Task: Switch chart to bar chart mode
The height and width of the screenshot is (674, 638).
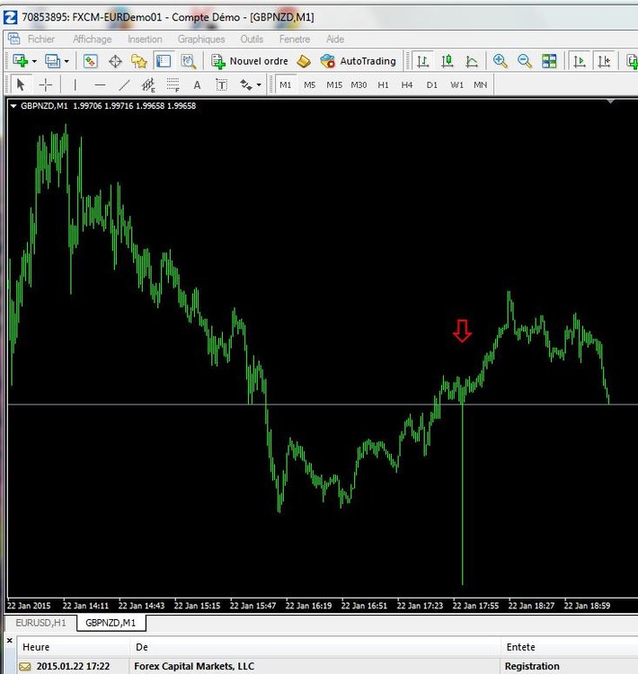Action: coord(422,61)
